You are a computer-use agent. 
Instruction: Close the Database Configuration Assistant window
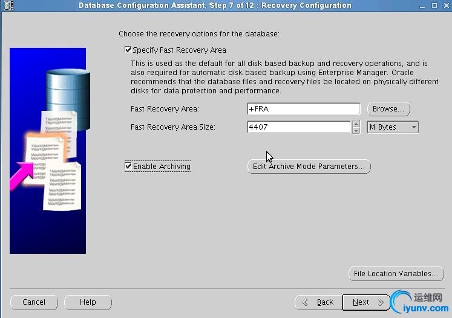446,5
